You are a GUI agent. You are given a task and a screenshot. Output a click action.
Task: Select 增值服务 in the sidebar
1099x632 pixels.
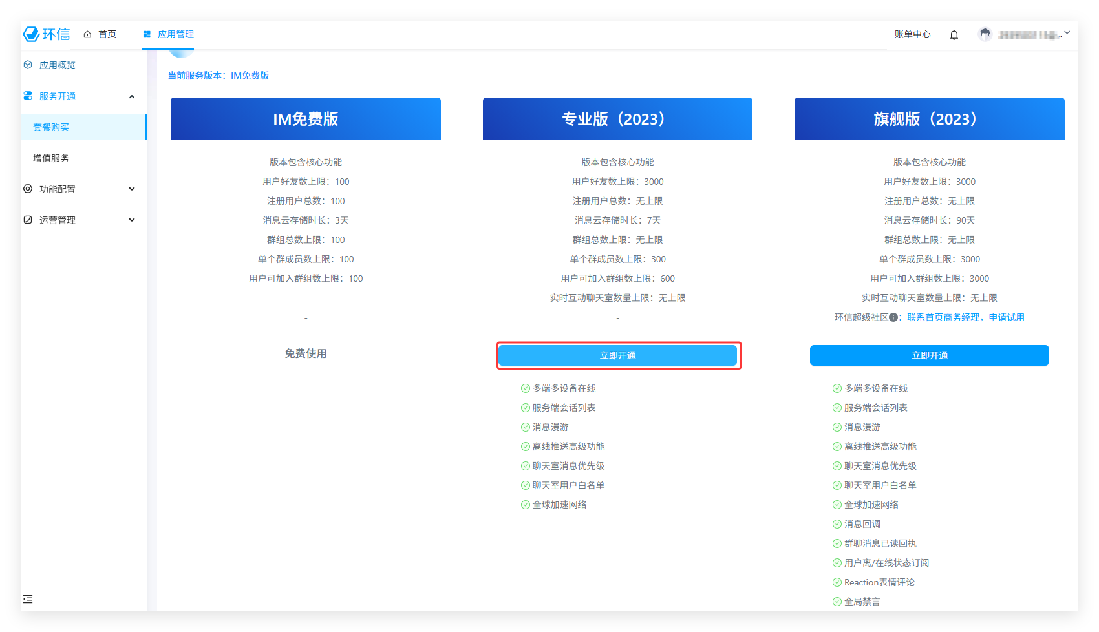[51, 158]
